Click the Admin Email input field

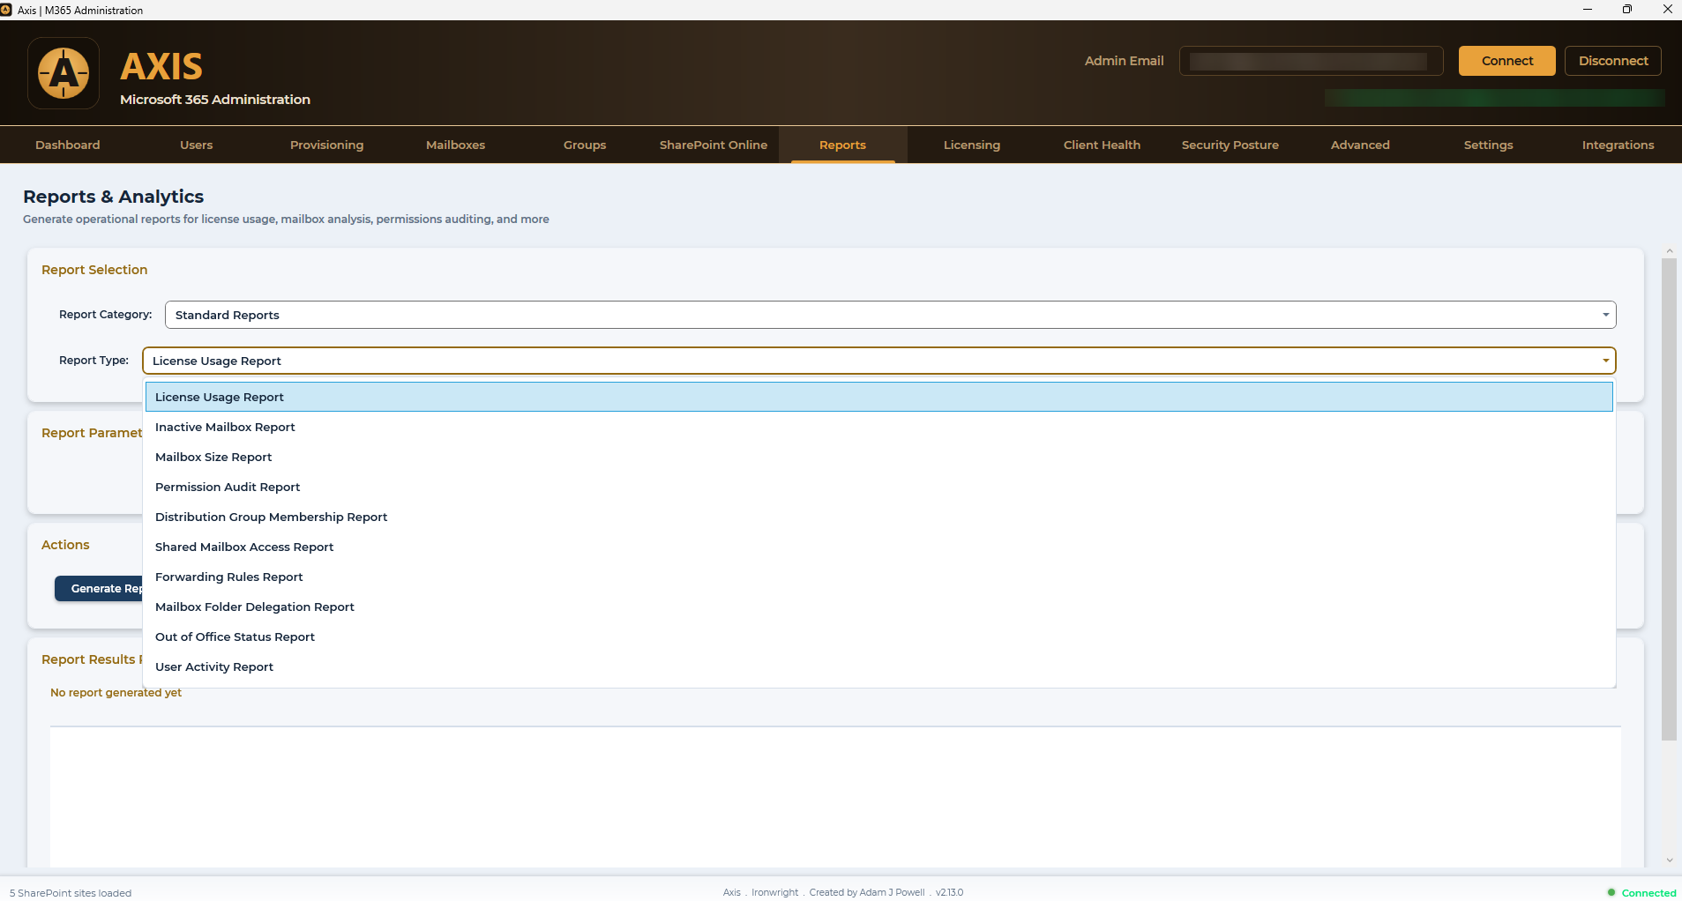(1311, 61)
